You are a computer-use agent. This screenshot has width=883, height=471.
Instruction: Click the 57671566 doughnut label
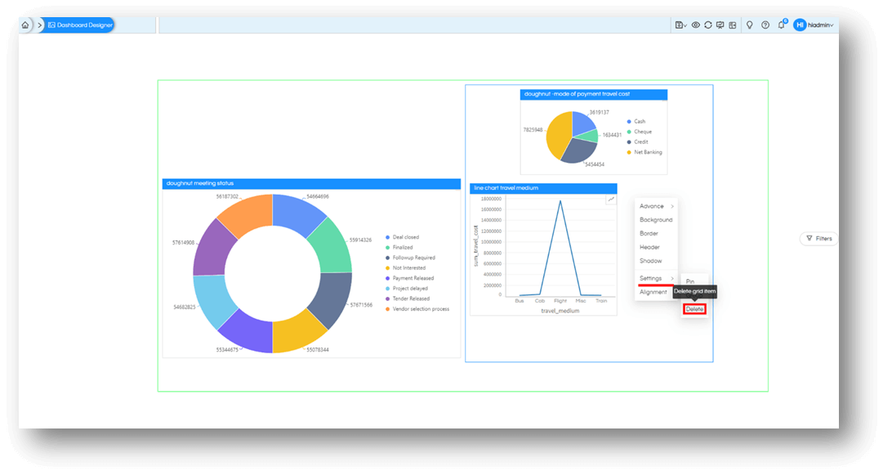pyautogui.click(x=361, y=305)
